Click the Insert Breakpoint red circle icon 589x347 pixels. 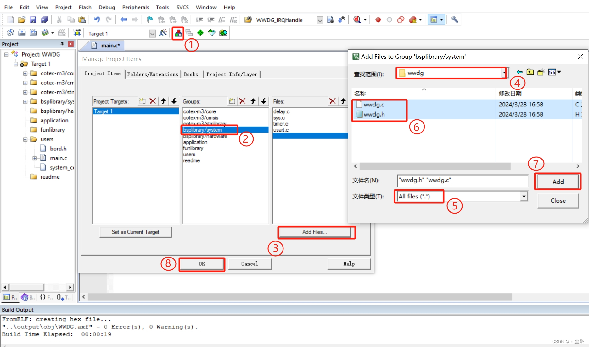pyautogui.click(x=378, y=20)
